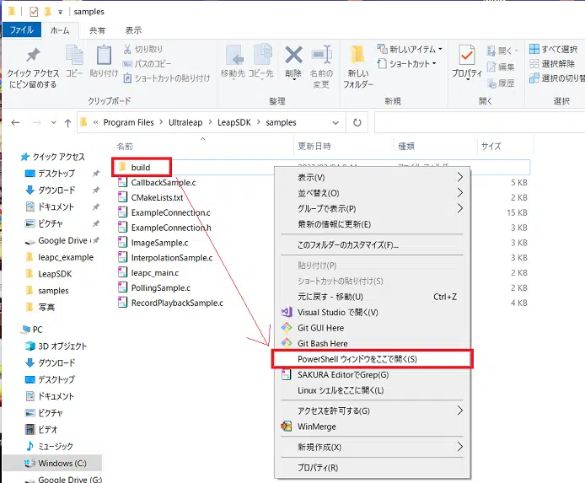Switch to the 表示 ribbon tab
The height and width of the screenshot is (483, 585).
coord(133,30)
